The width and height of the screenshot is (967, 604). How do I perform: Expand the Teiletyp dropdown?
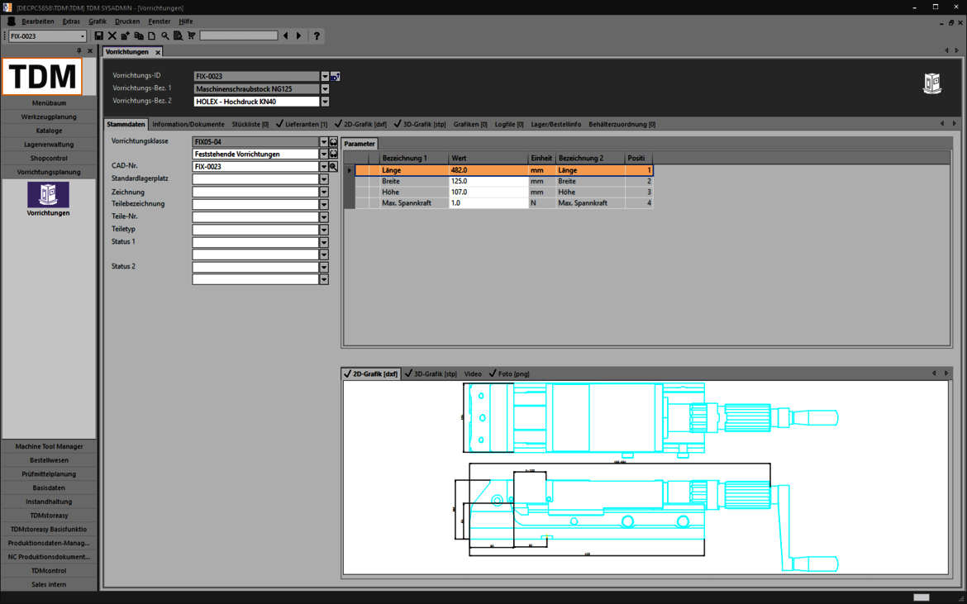(324, 230)
